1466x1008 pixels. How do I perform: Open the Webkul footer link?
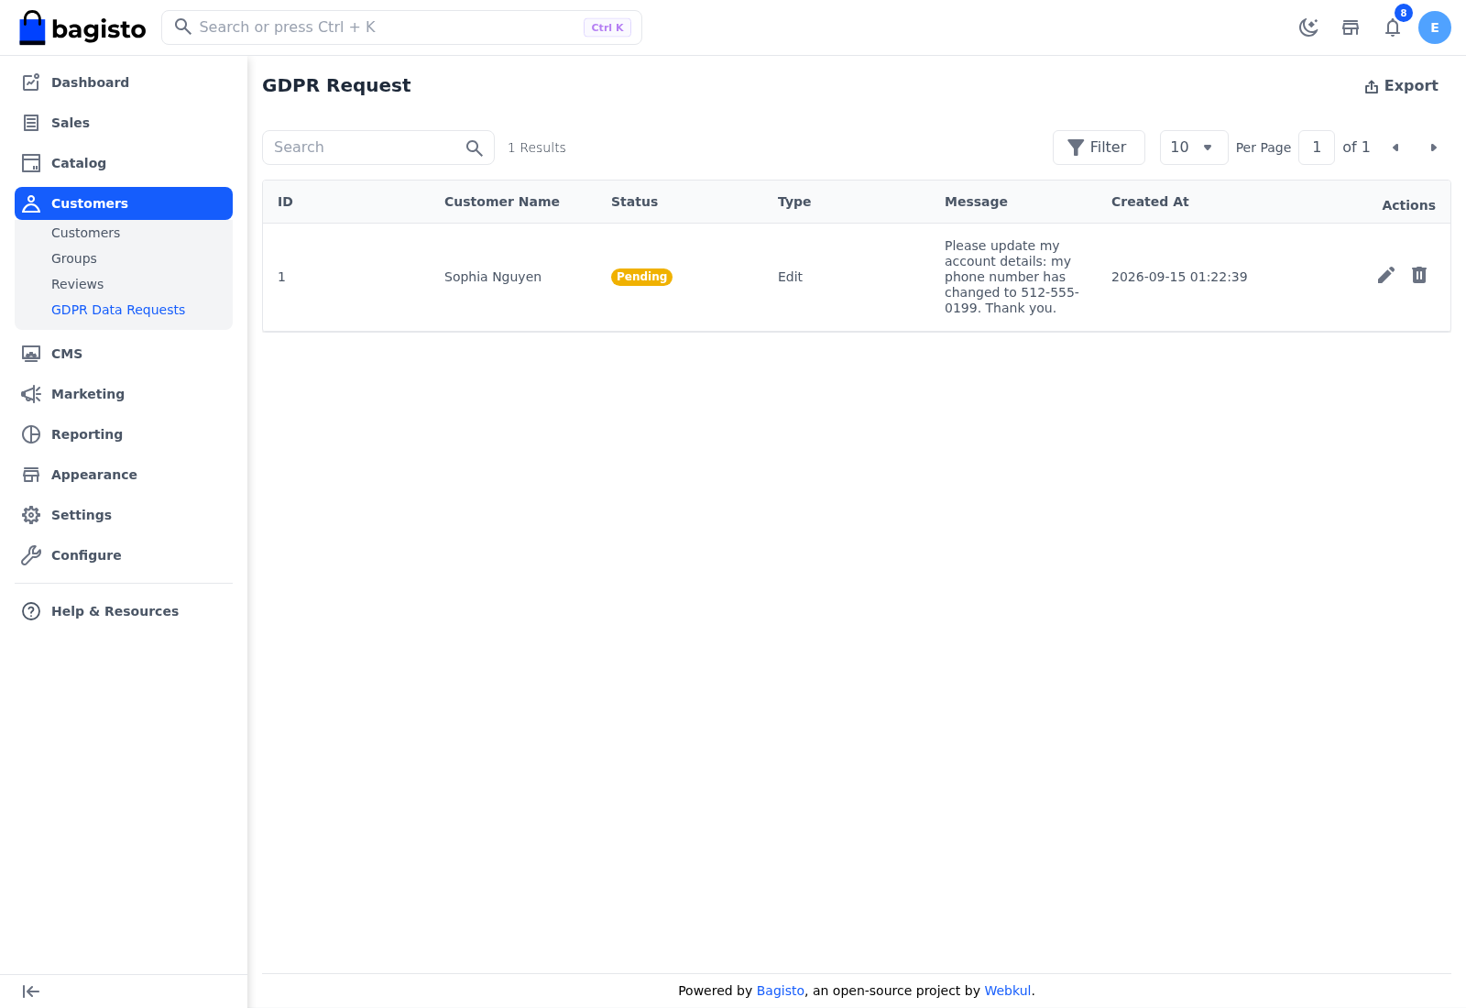point(1008,991)
